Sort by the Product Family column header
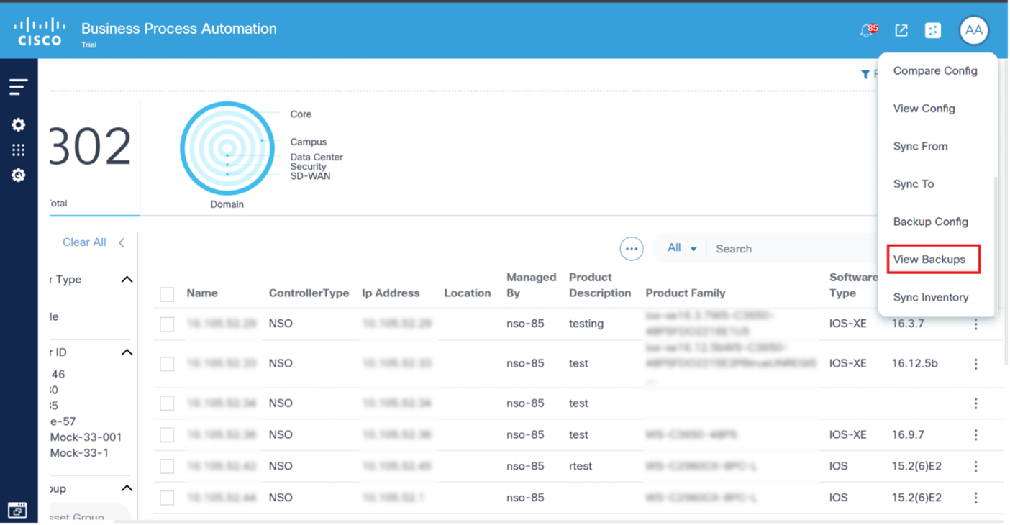This screenshot has height=525, width=1010. (685, 293)
